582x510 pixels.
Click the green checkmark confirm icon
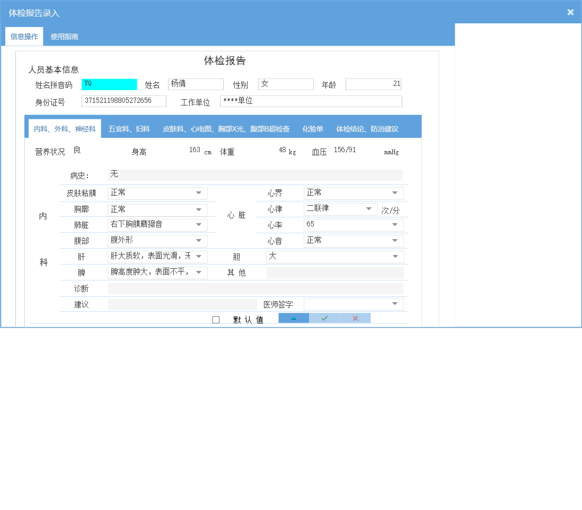[x=324, y=318]
